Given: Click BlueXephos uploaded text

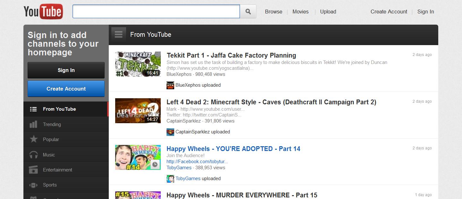Looking at the screenshot, I should coord(198,85).
